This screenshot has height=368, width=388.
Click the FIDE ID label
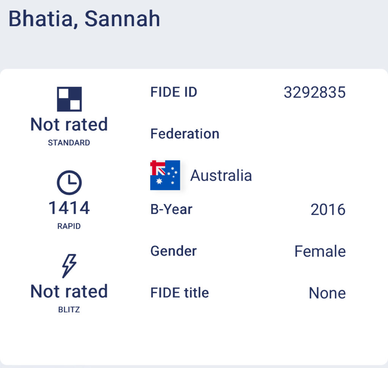(174, 92)
